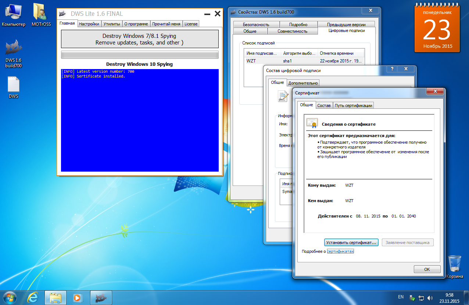Open the Утилиты tab in DWS Lite
The height and width of the screenshot is (305, 469).
pos(112,24)
